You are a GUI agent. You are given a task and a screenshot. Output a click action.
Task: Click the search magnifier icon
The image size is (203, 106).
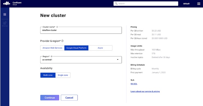(x=116, y=4)
